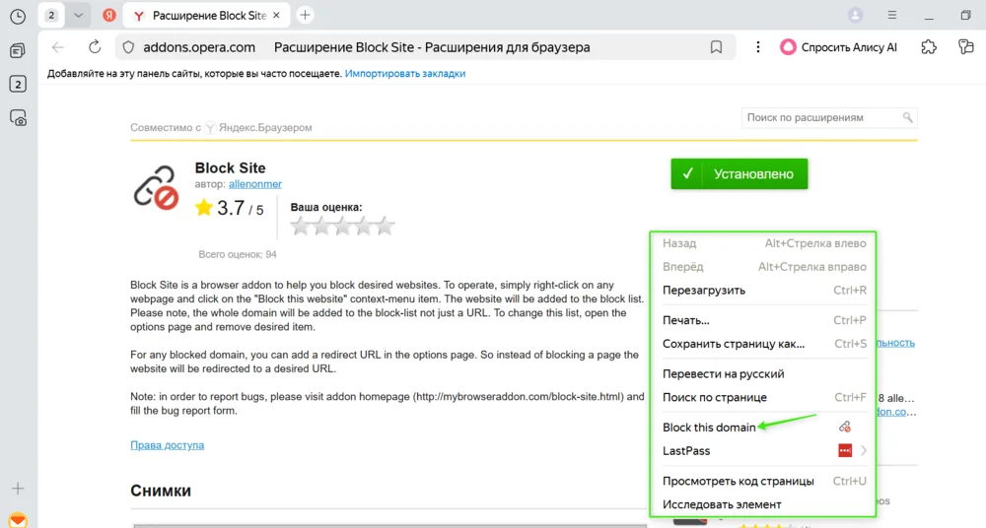Open the Yandex home pinned tab
This screenshot has width=986, height=528.
109,15
